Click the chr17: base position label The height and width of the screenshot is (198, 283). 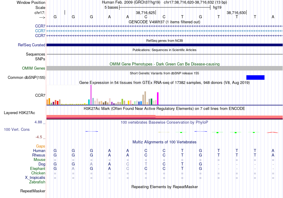coord(40,13)
